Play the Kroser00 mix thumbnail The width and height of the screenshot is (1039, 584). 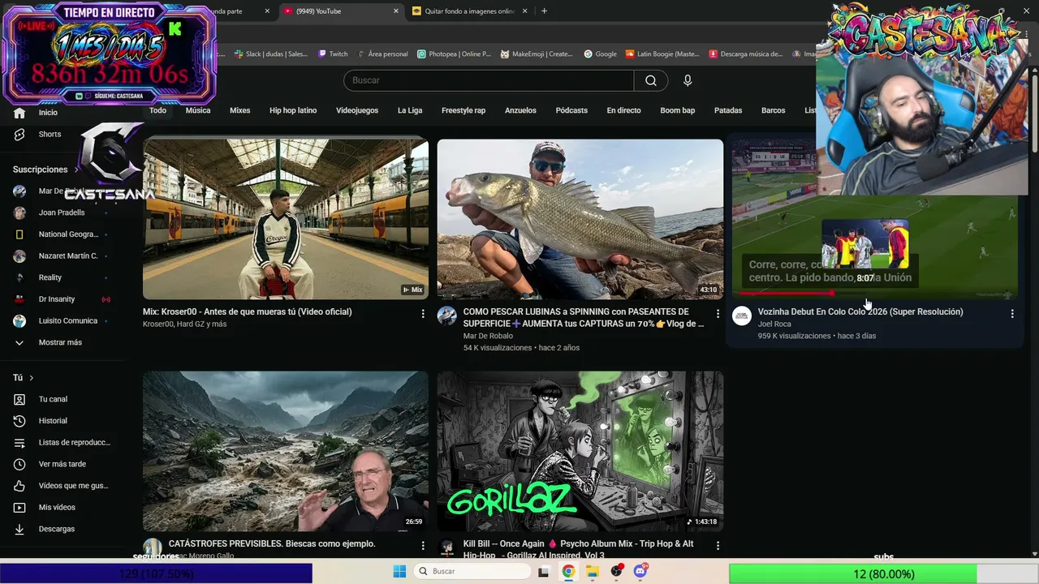[286, 219]
